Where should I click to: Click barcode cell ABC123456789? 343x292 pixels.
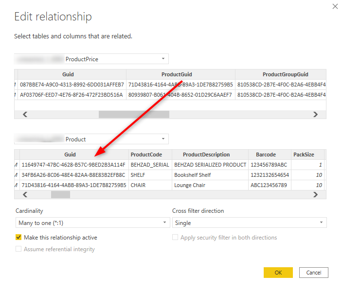(270, 185)
